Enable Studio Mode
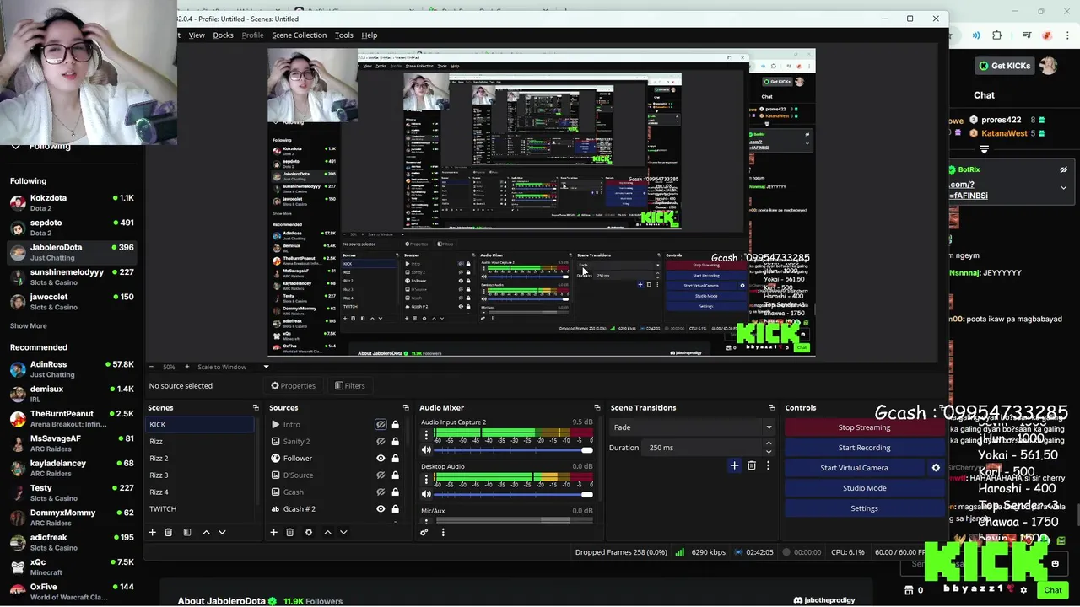Image resolution: width=1080 pixels, height=607 pixels. pos(864,488)
